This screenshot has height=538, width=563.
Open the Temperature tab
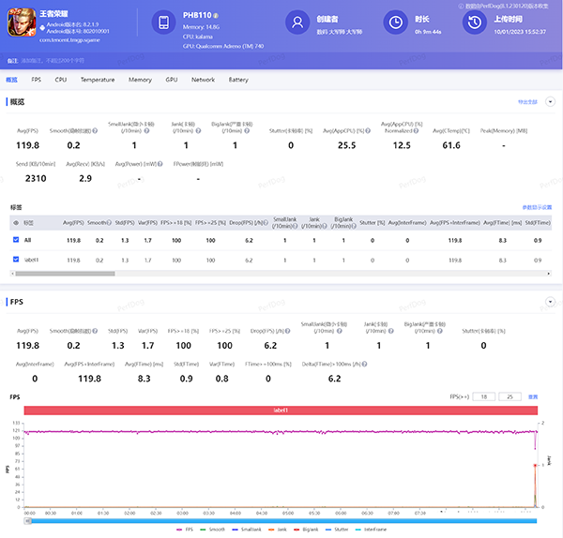click(x=98, y=80)
